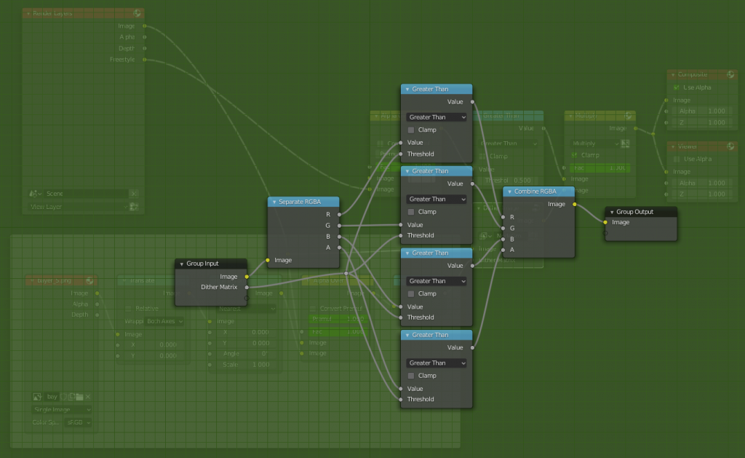Click the G output socket of Separate RGBA
This screenshot has height=458, width=745.
pos(339,226)
